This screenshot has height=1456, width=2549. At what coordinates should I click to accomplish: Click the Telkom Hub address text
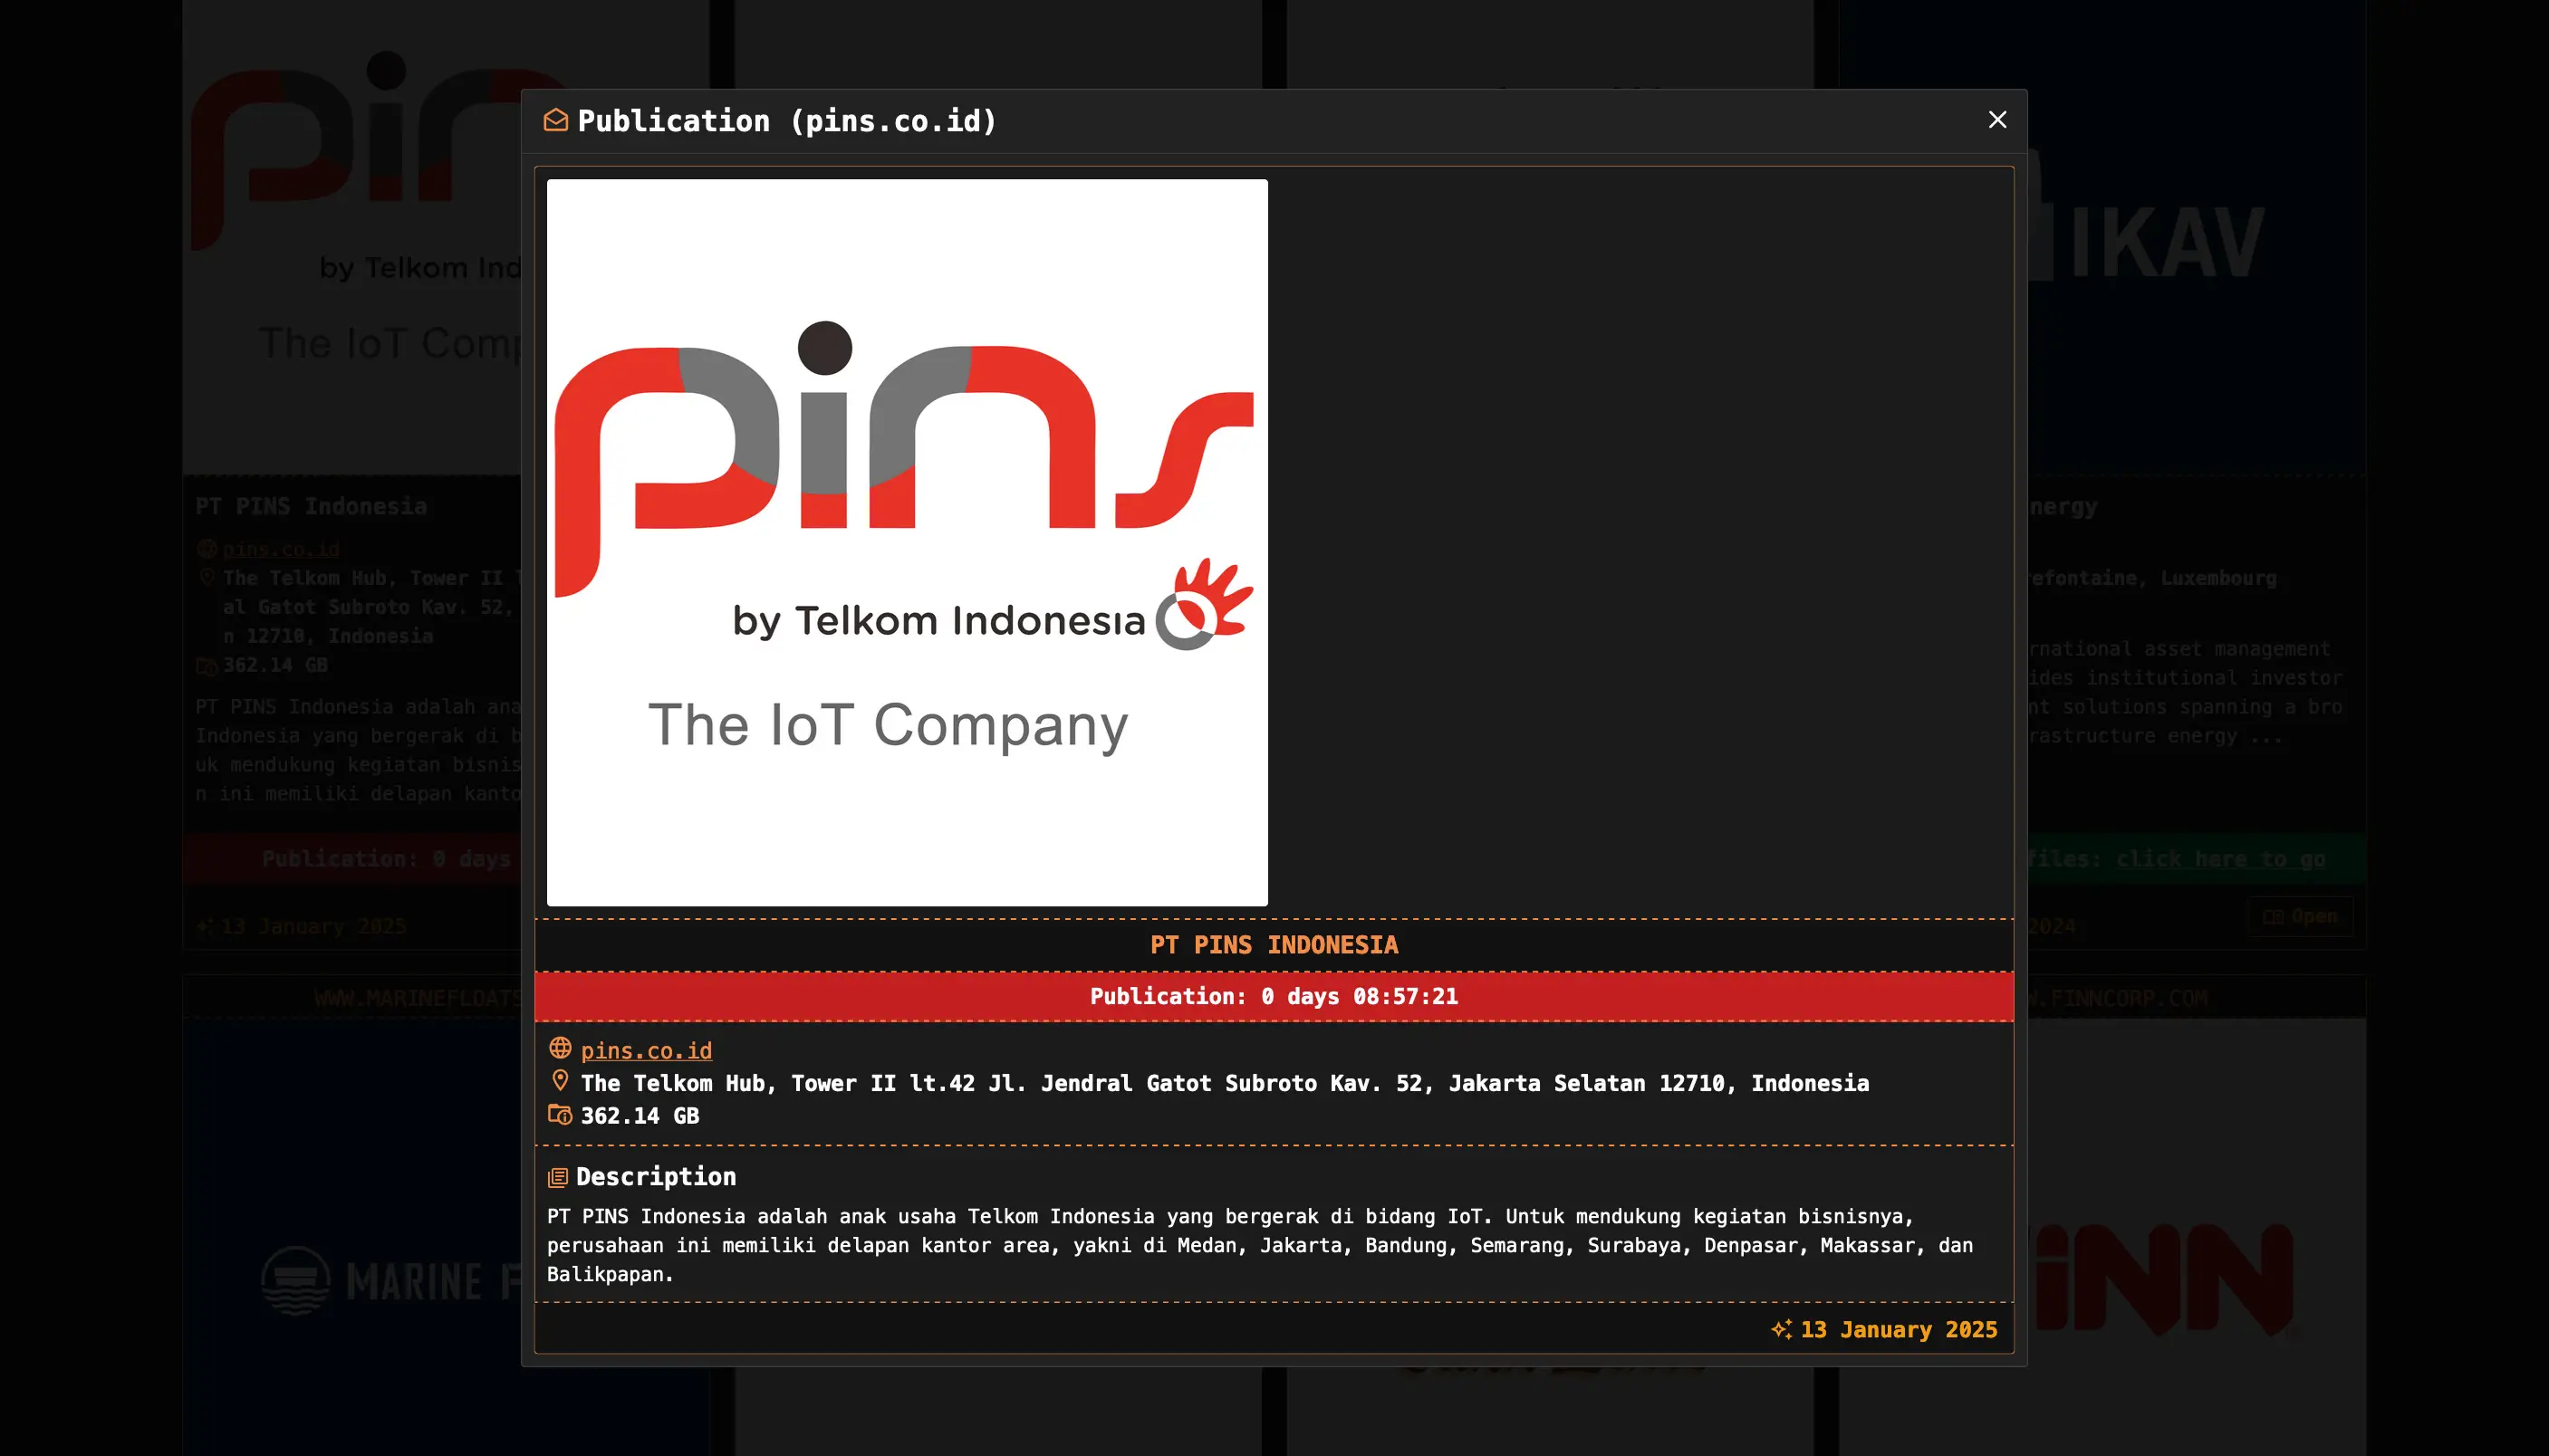pyautogui.click(x=1225, y=1083)
